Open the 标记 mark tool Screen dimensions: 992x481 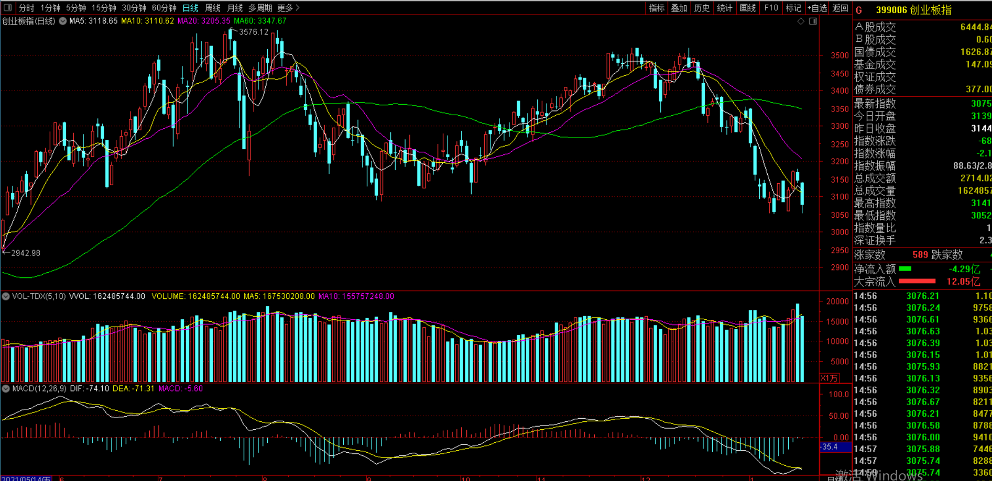[x=793, y=8]
